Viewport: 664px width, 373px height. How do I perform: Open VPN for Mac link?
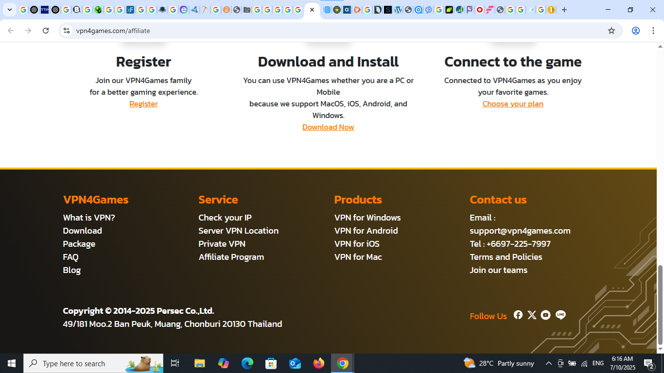click(358, 257)
